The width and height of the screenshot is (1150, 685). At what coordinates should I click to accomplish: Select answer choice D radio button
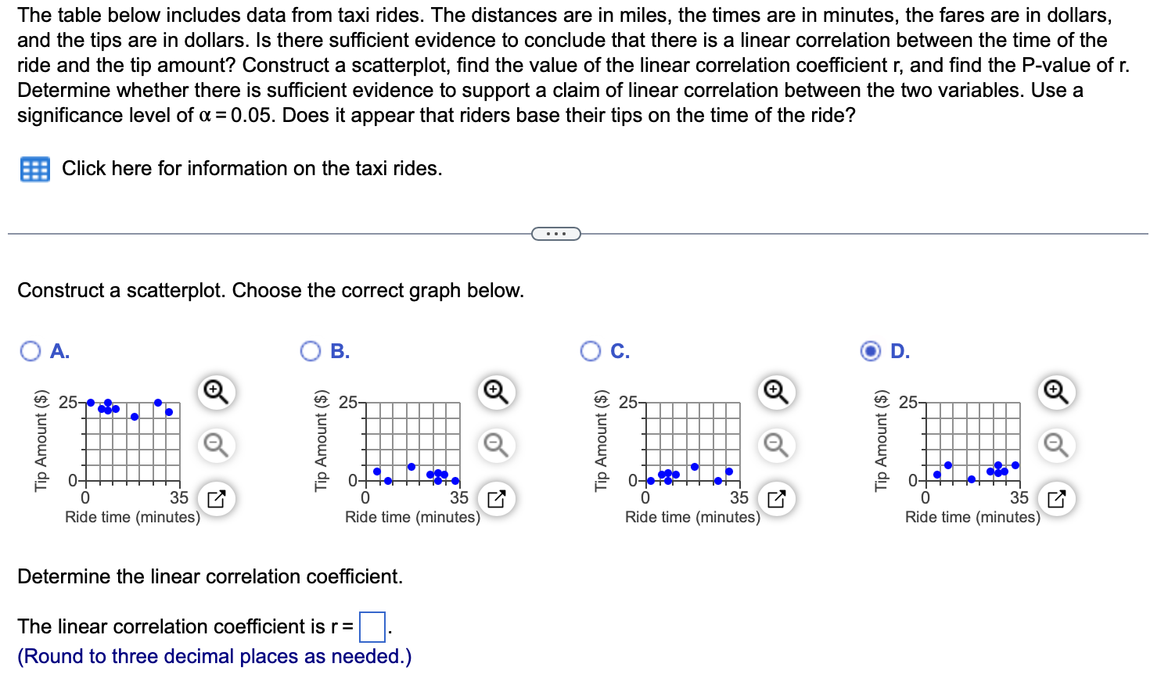[870, 350]
